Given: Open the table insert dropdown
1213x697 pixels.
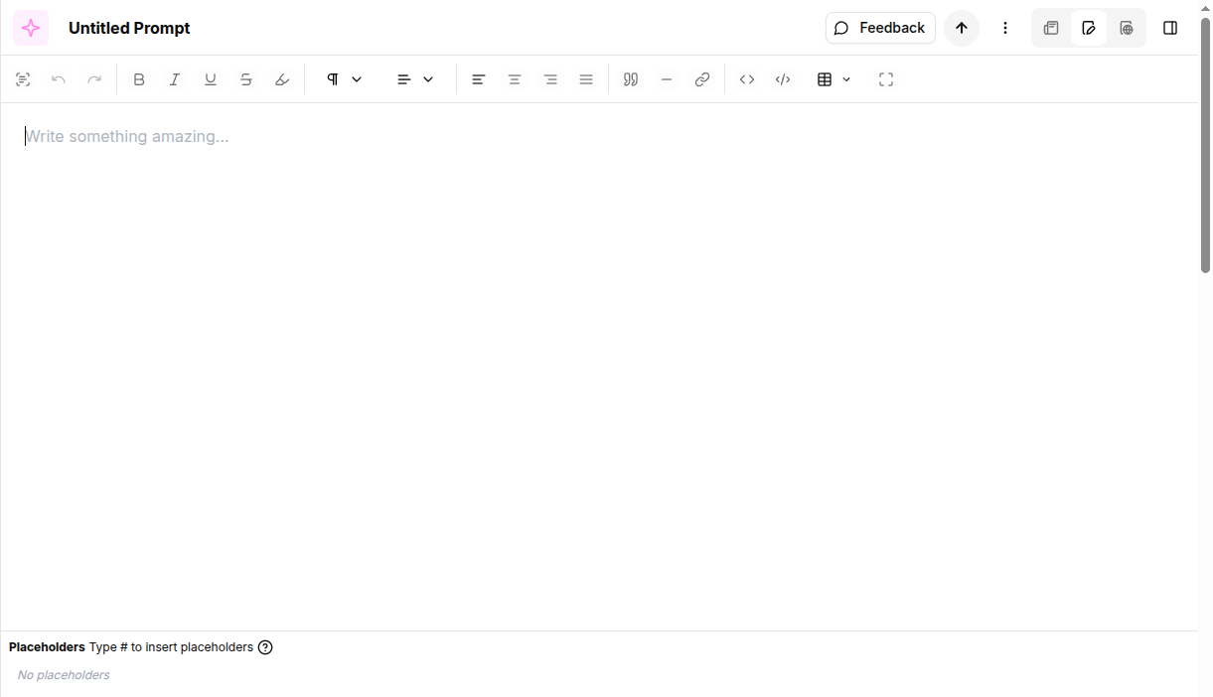Looking at the screenshot, I should 834,79.
